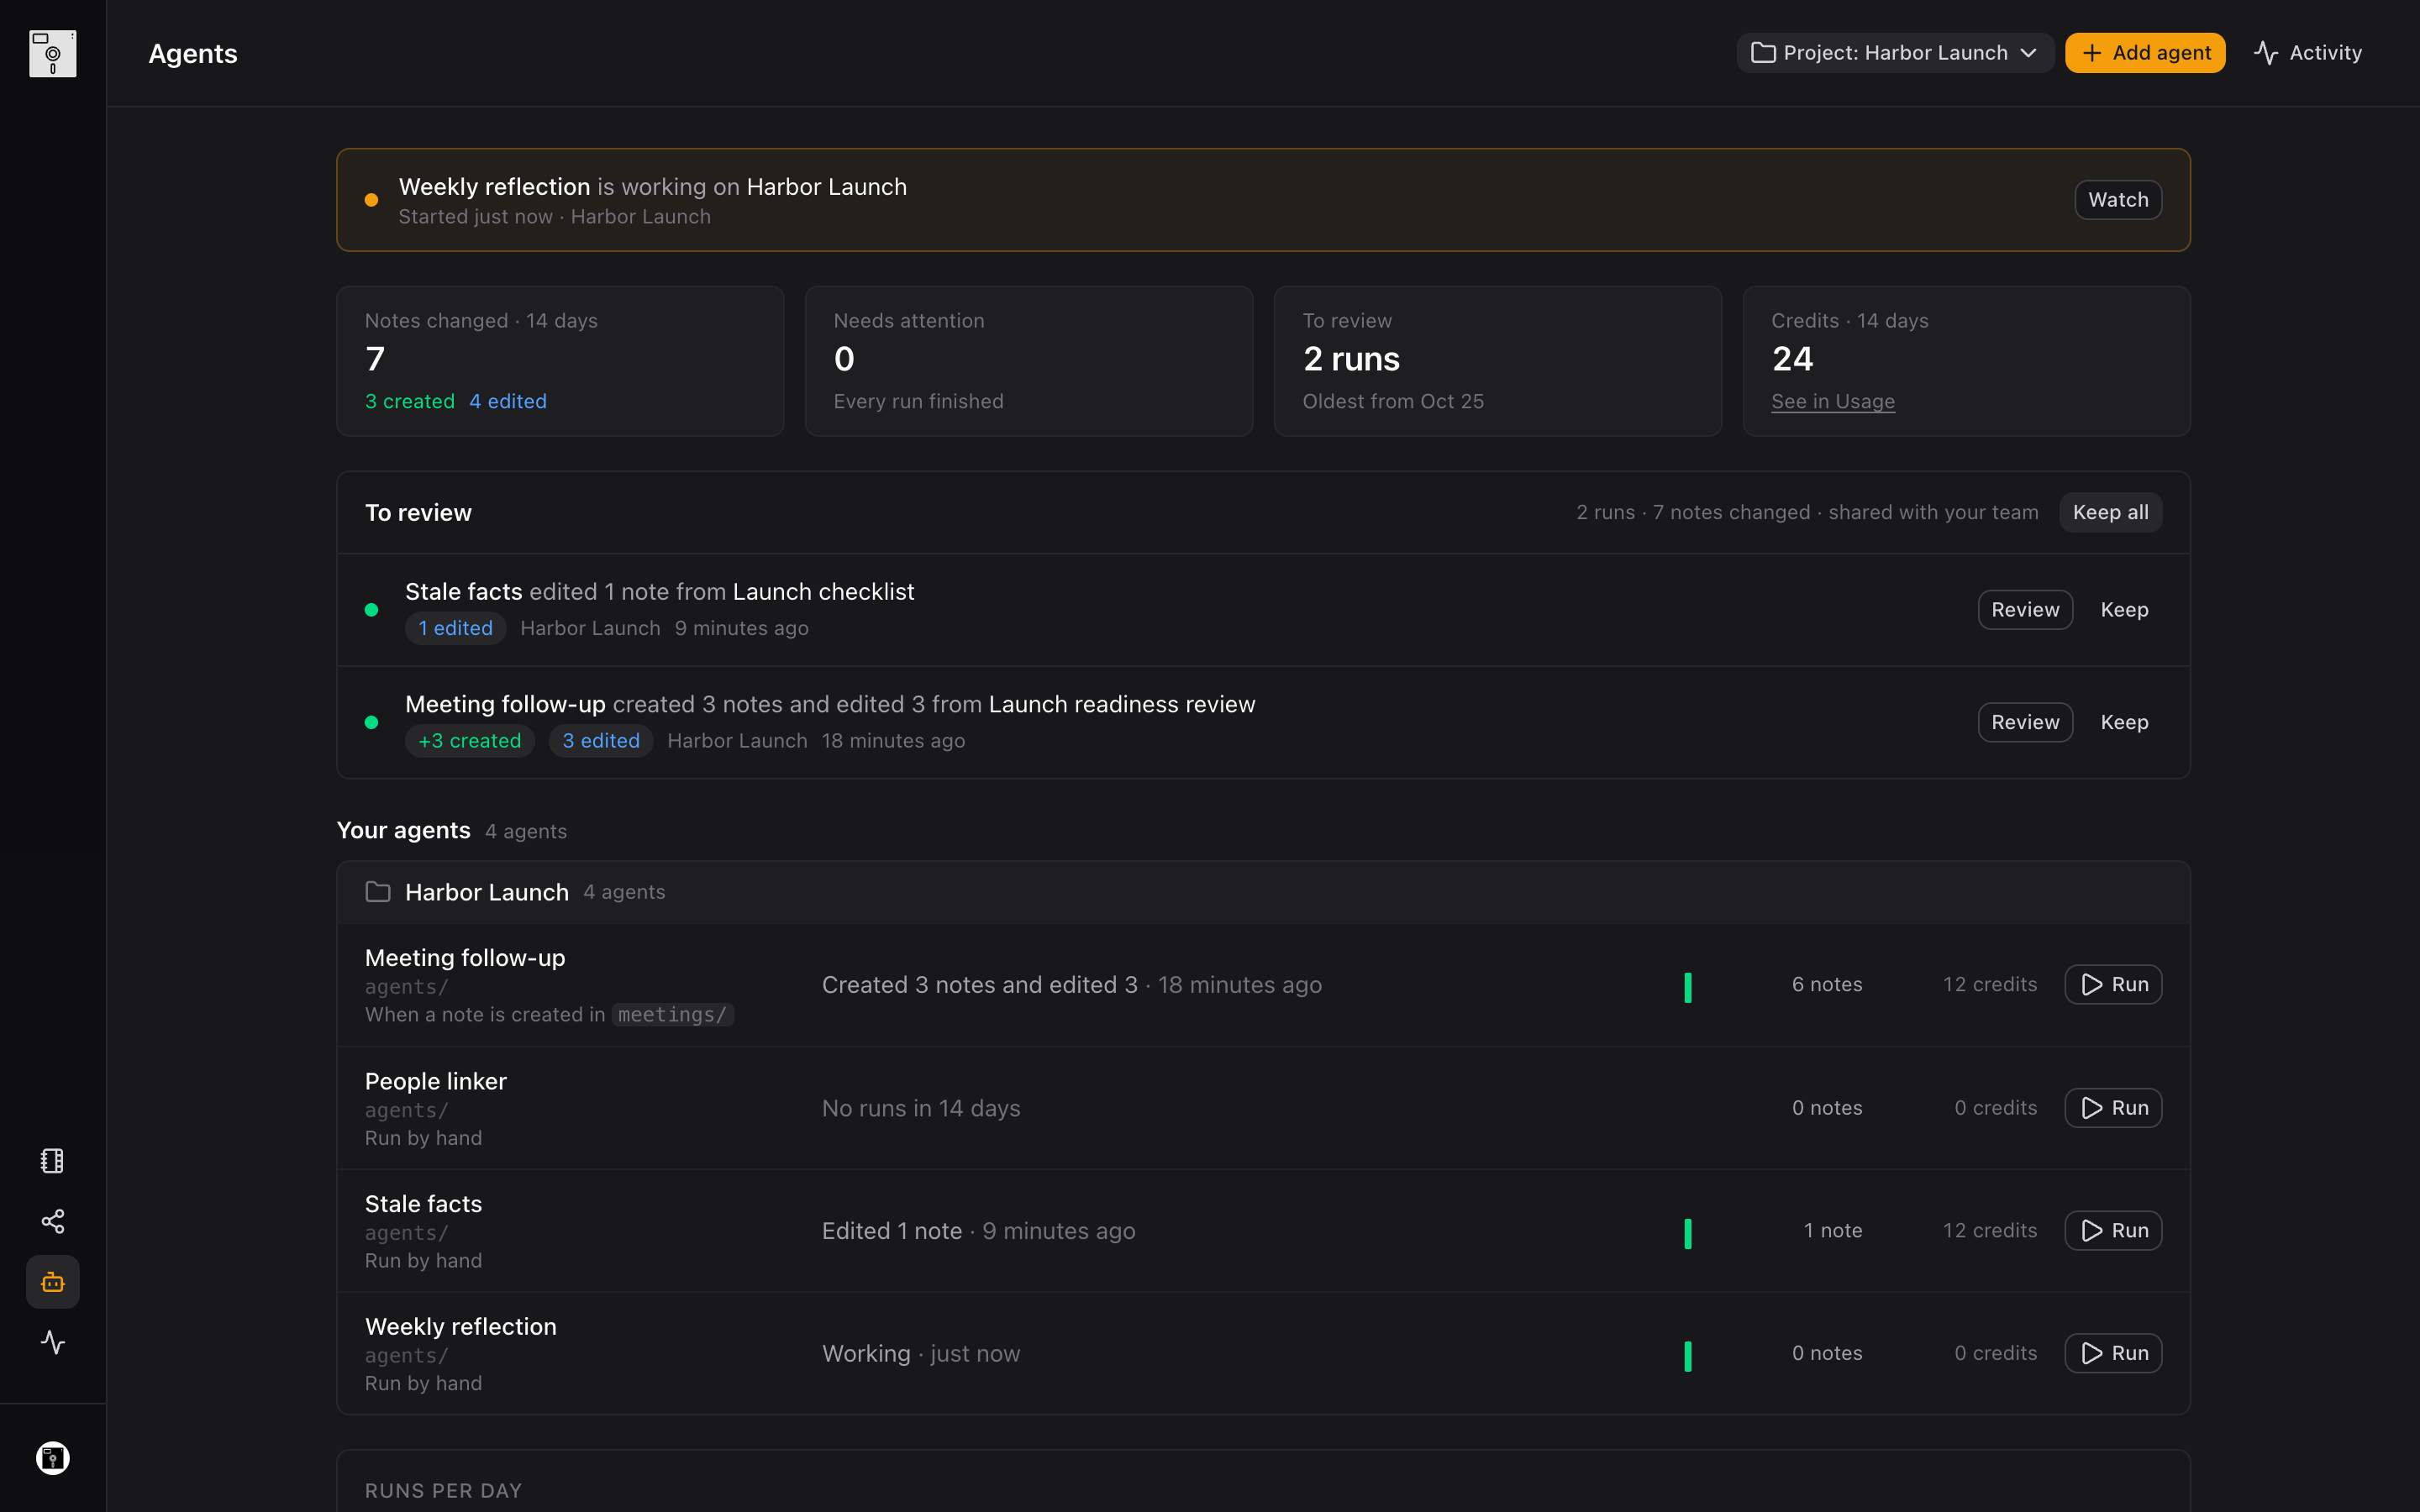
Task: Collapse the Harbor Launch agents group header
Action: (1263, 892)
